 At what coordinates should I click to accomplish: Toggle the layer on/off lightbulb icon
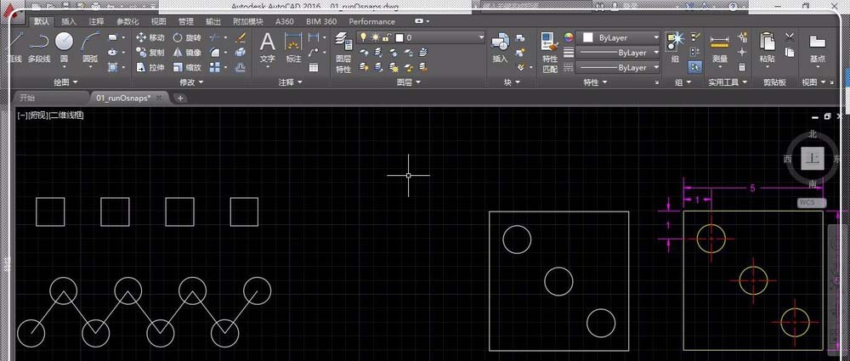click(363, 38)
